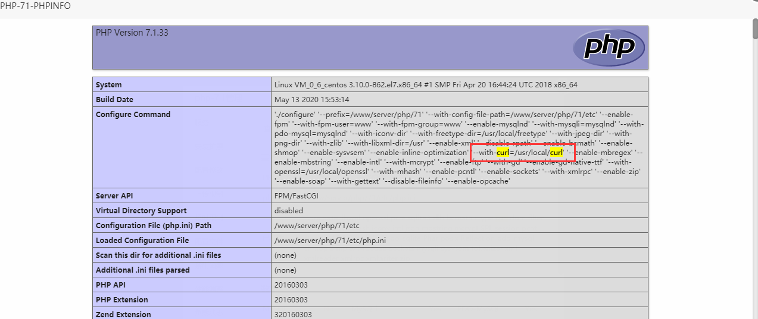Click the Virtual Directory Support label
The height and width of the screenshot is (319, 758).
point(141,211)
